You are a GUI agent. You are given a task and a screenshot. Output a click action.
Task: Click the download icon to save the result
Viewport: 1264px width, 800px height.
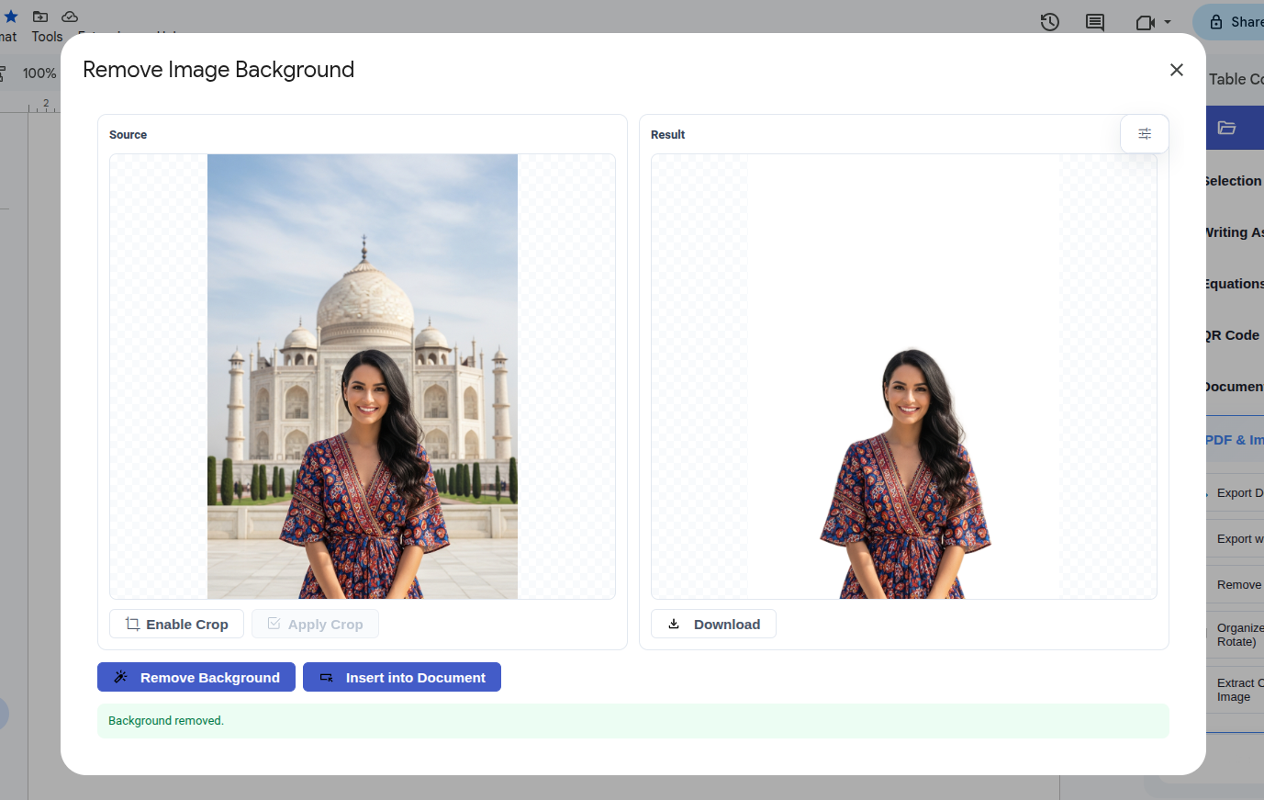tap(675, 624)
